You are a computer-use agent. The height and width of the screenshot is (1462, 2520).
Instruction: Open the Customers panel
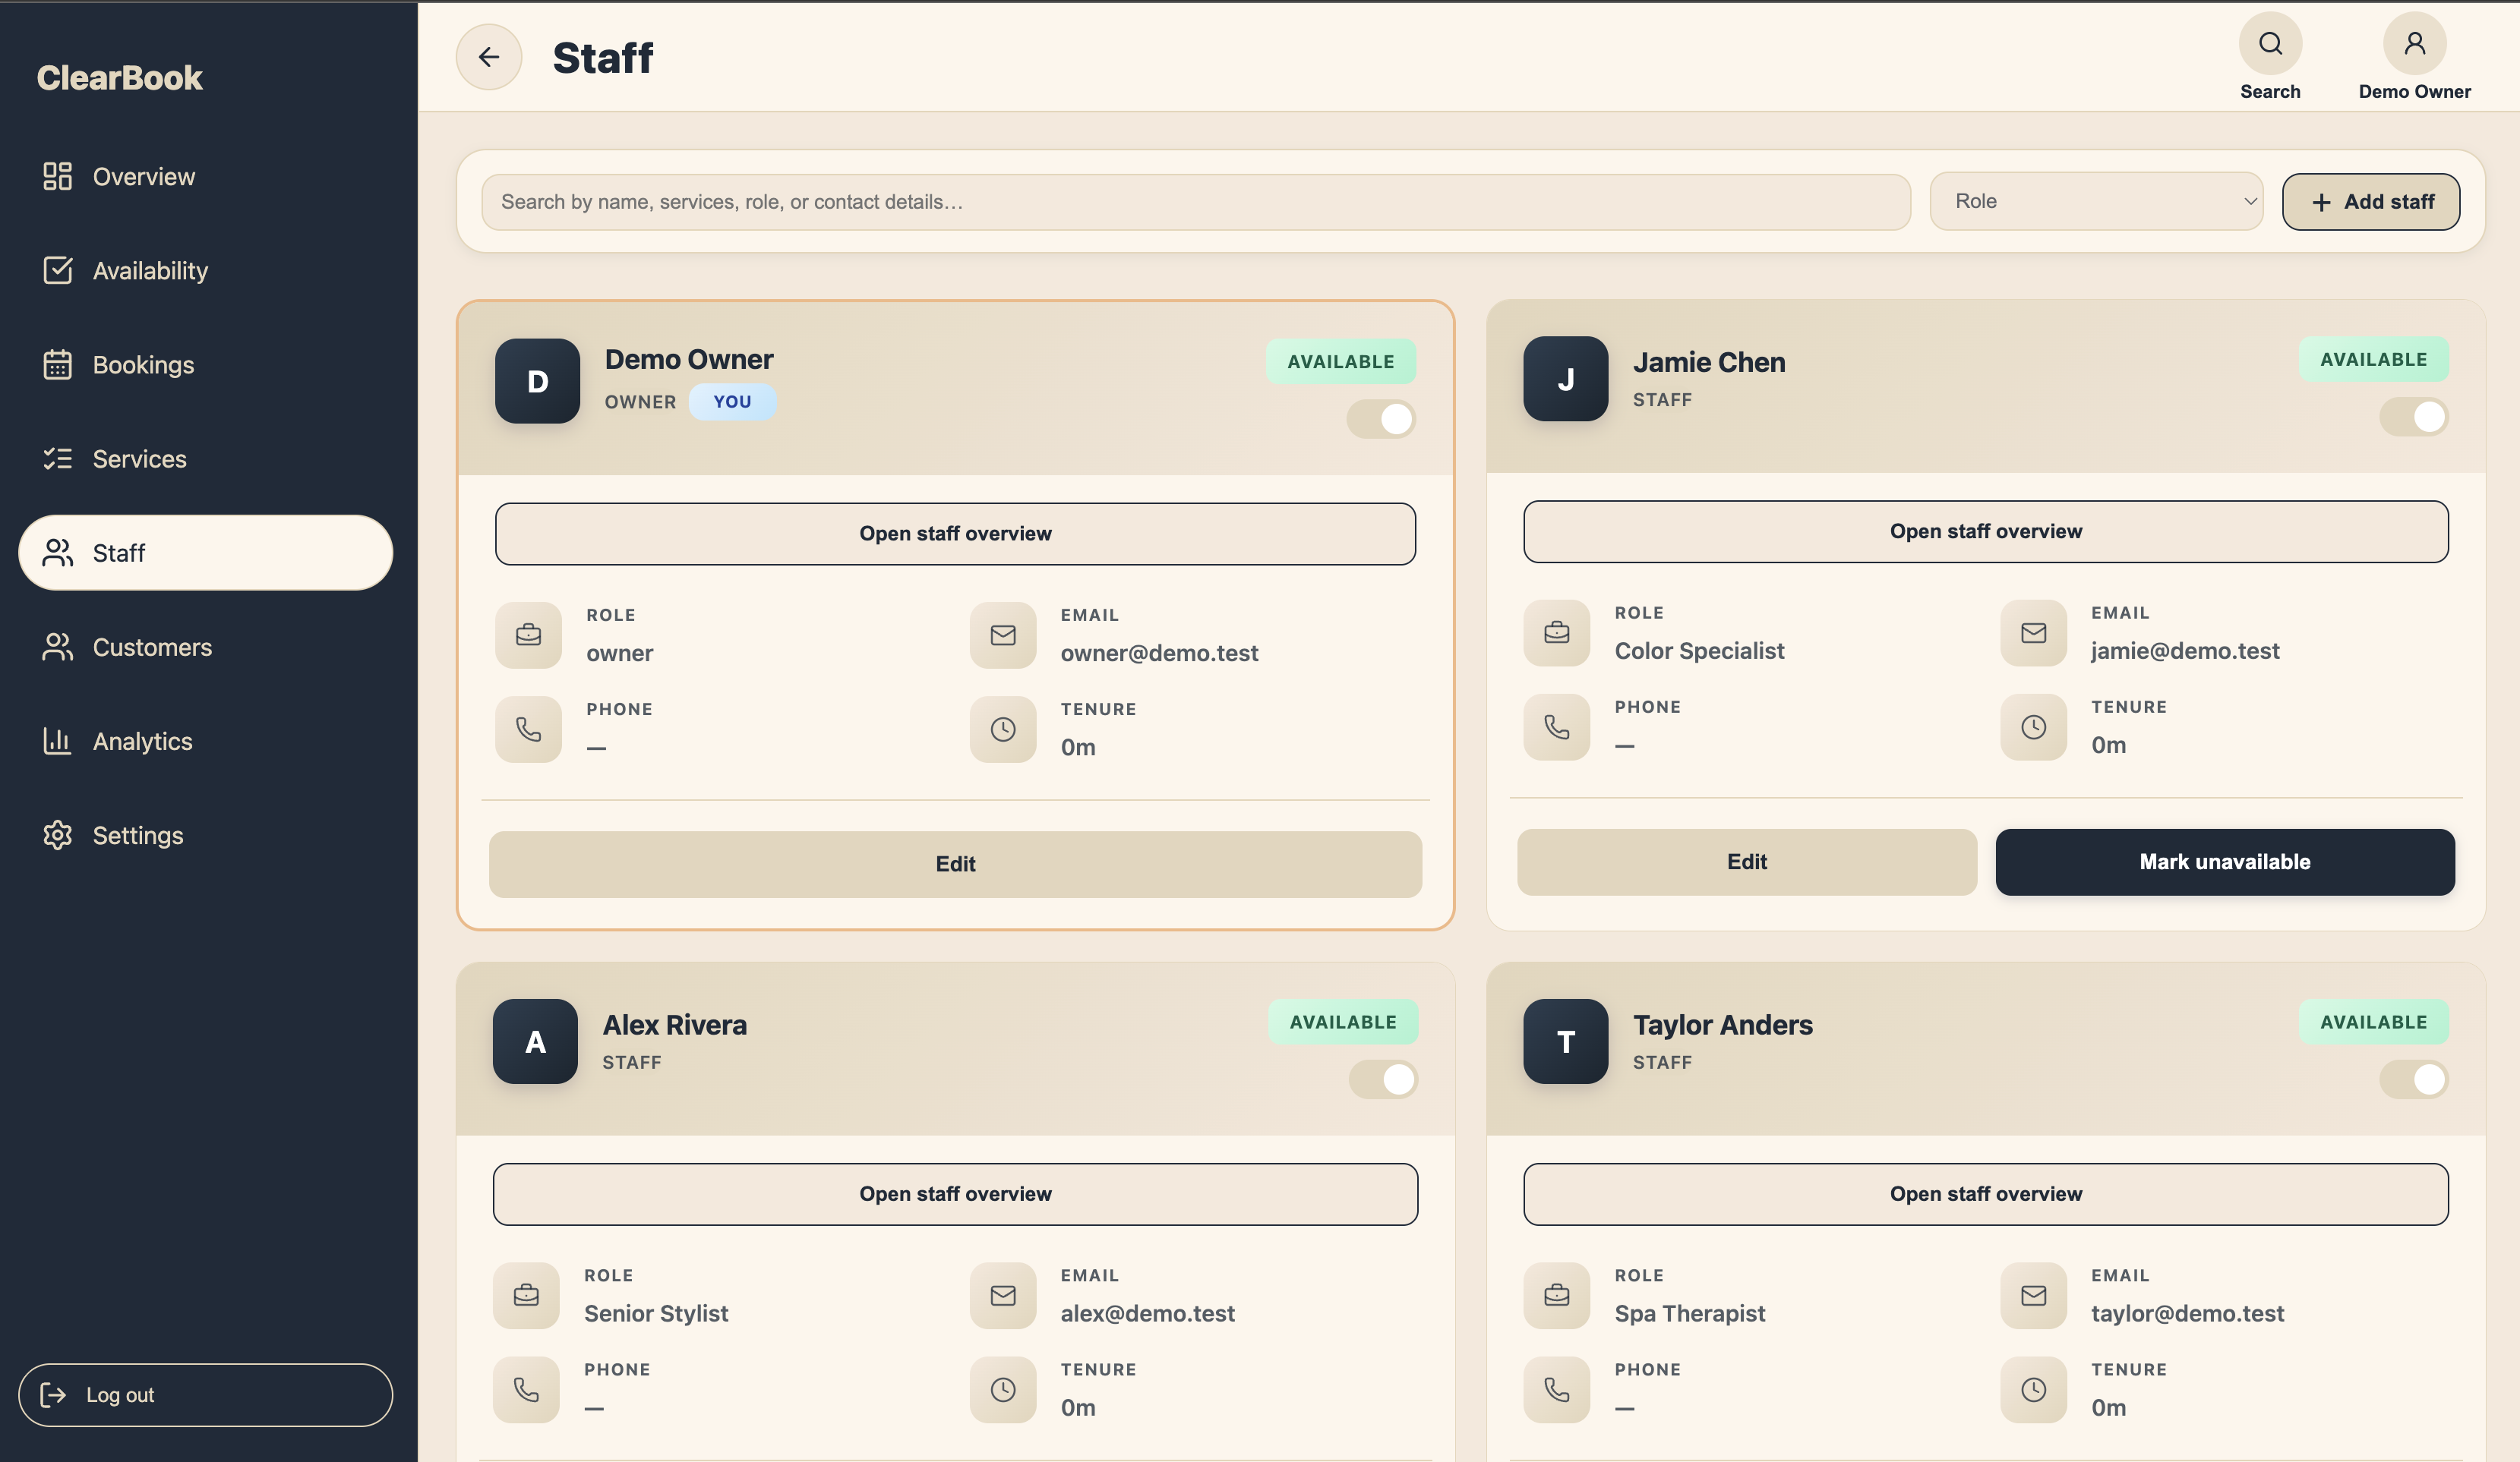(152, 647)
